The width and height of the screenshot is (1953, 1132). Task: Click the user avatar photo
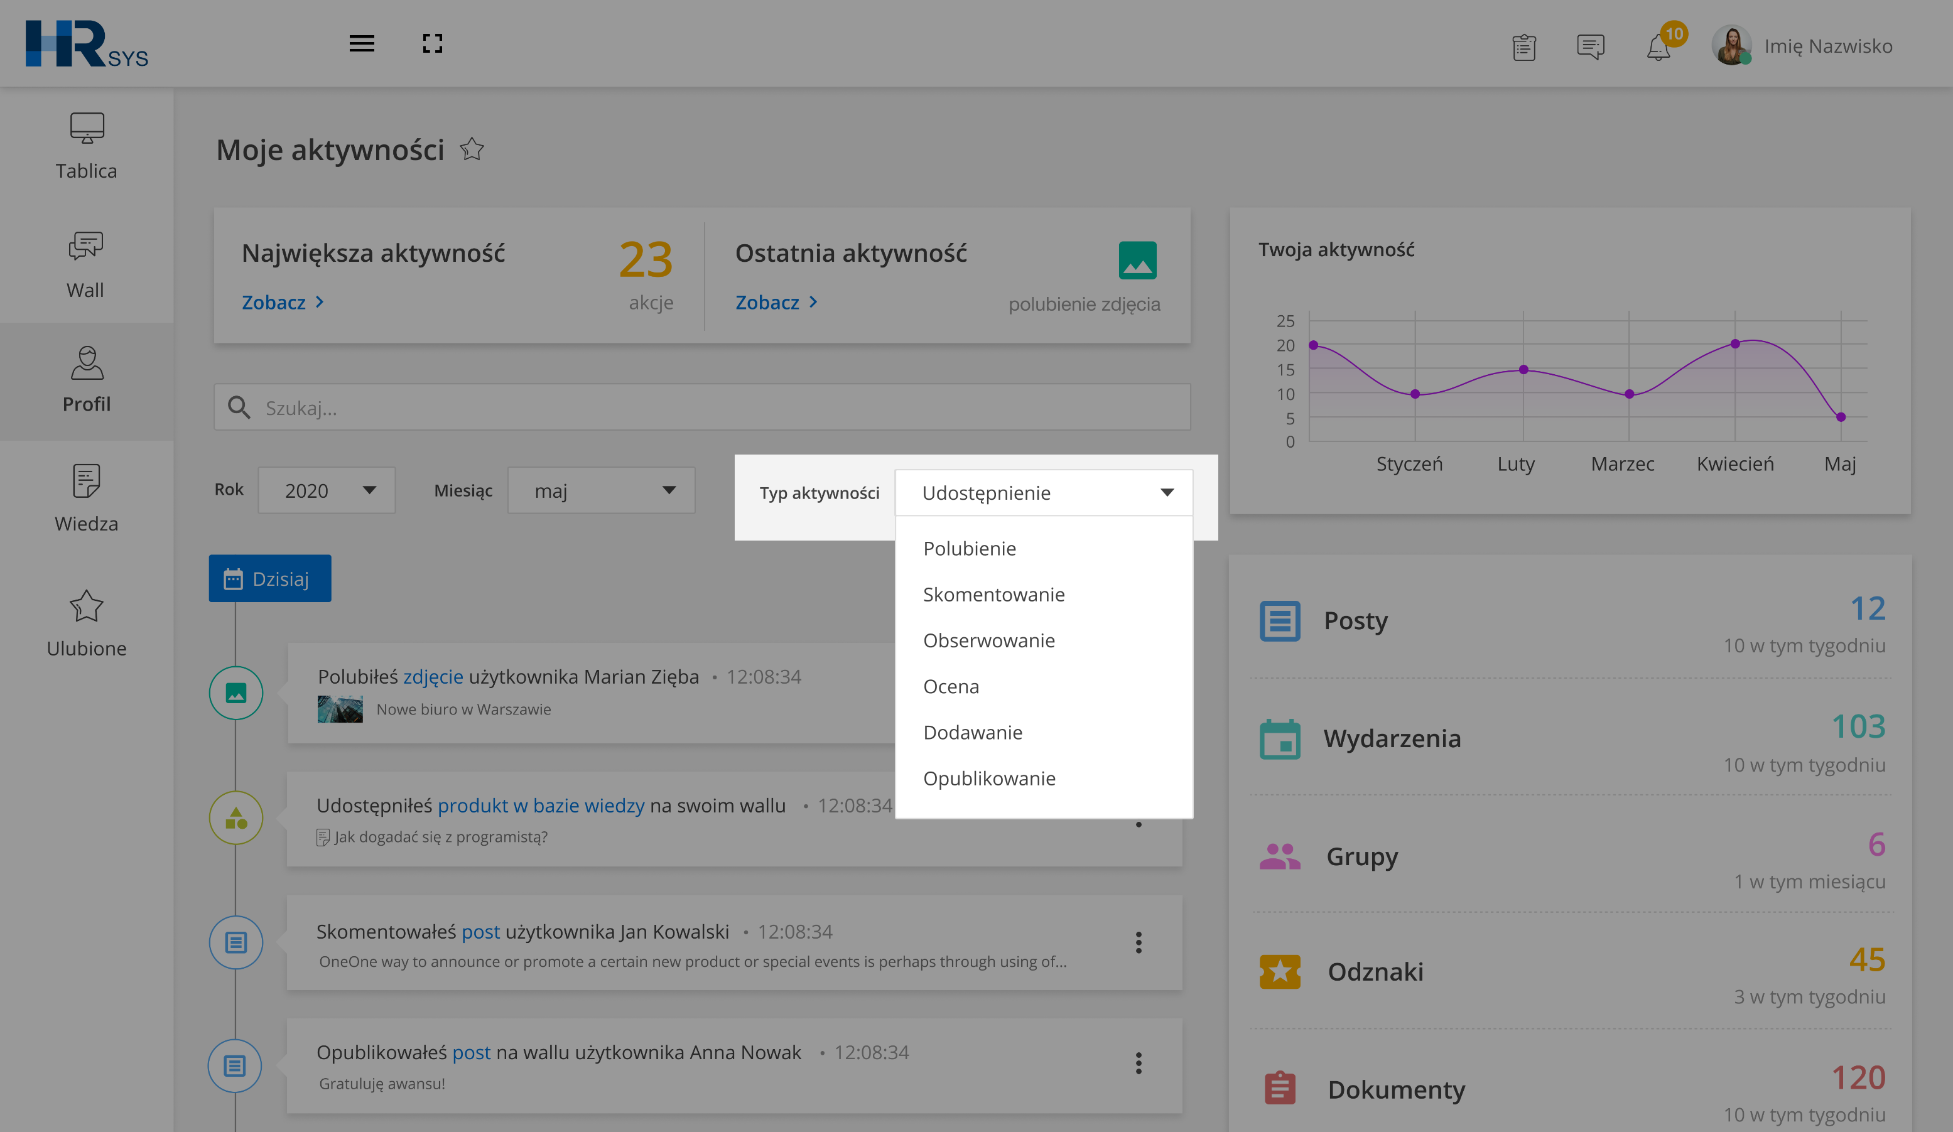click(x=1731, y=46)
